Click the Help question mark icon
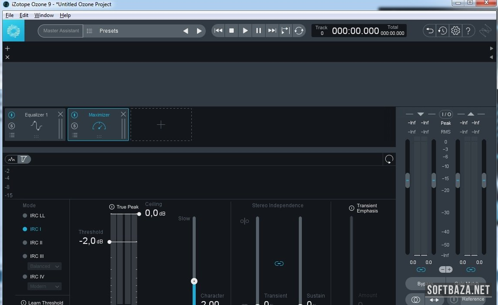The width and height of the screenshot is (498, 305). 468,31
